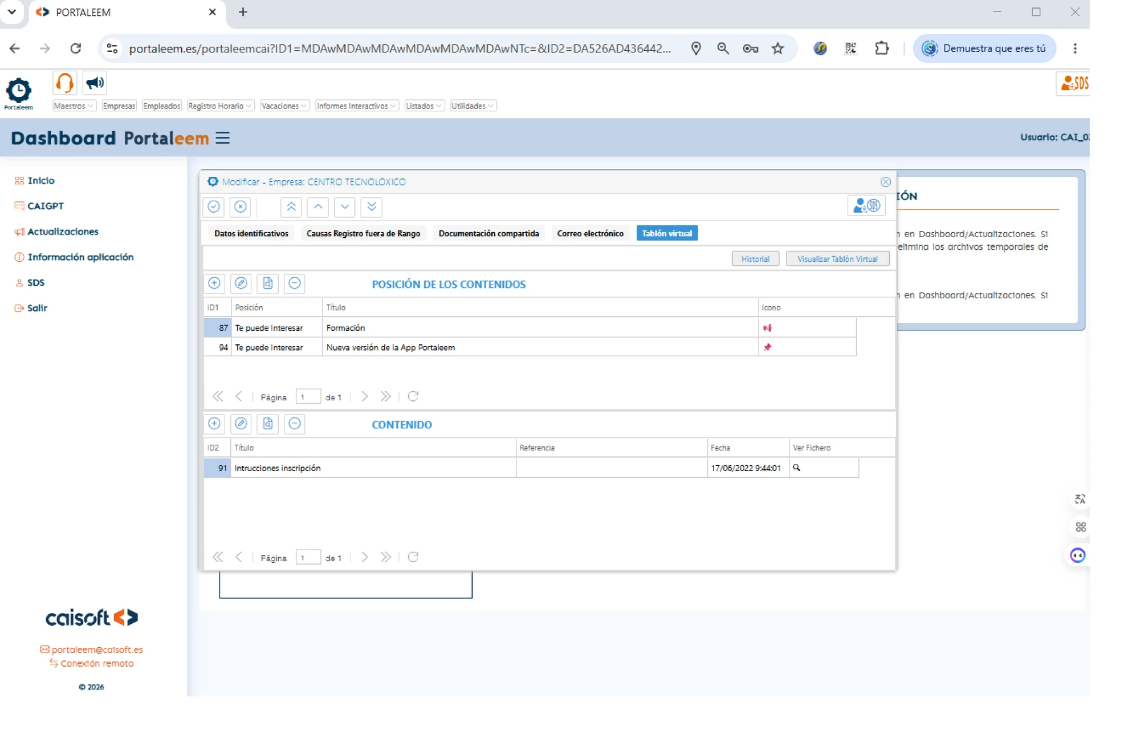Refresh the Contenido grid
Image resolution: width=1140 pixels, height=743 pixels.
click(413, 557)
